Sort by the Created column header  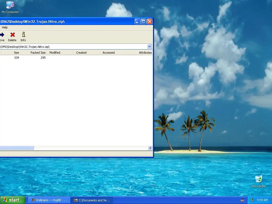point(87,53)
